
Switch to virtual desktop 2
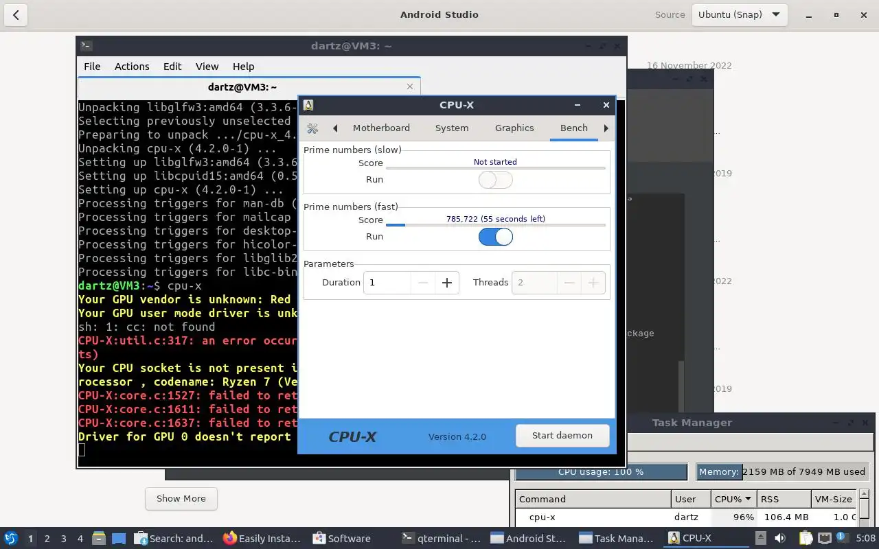[x=47, y=539]
